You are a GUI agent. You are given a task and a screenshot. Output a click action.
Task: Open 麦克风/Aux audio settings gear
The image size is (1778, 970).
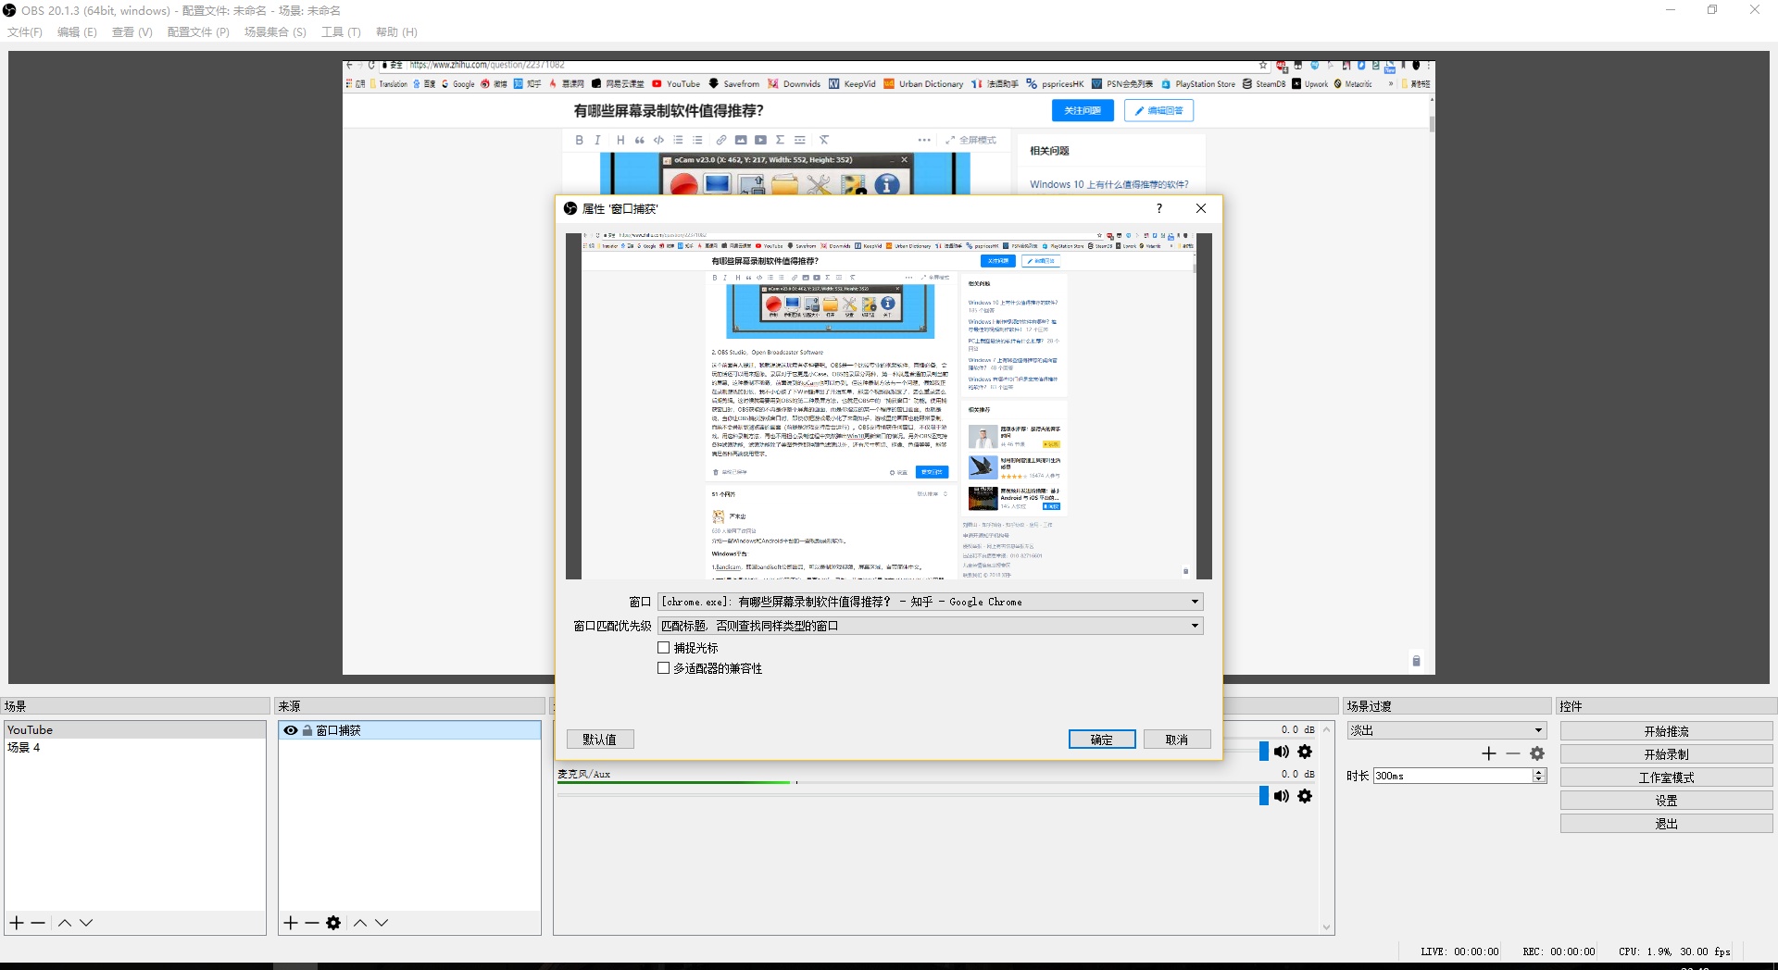click(1305, 796)
